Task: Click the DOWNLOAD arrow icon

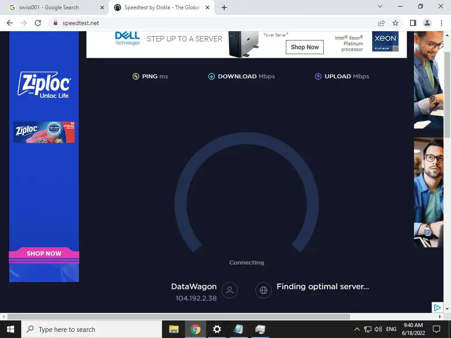Action: 211,76
